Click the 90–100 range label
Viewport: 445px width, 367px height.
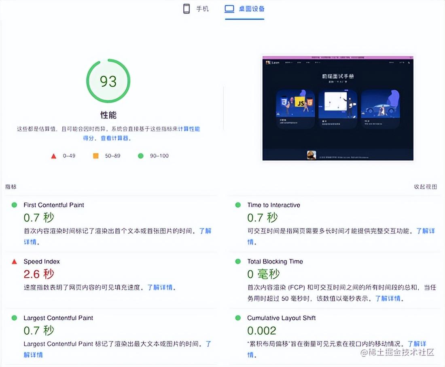tap(159, 156)
